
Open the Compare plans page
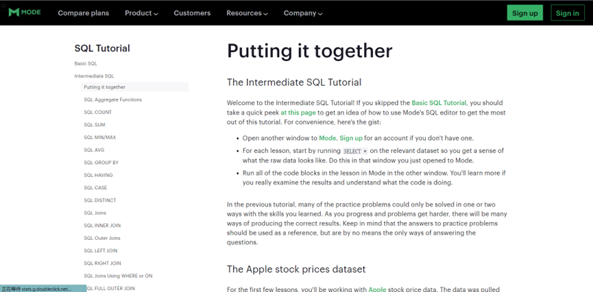click(x=83, y=13)
